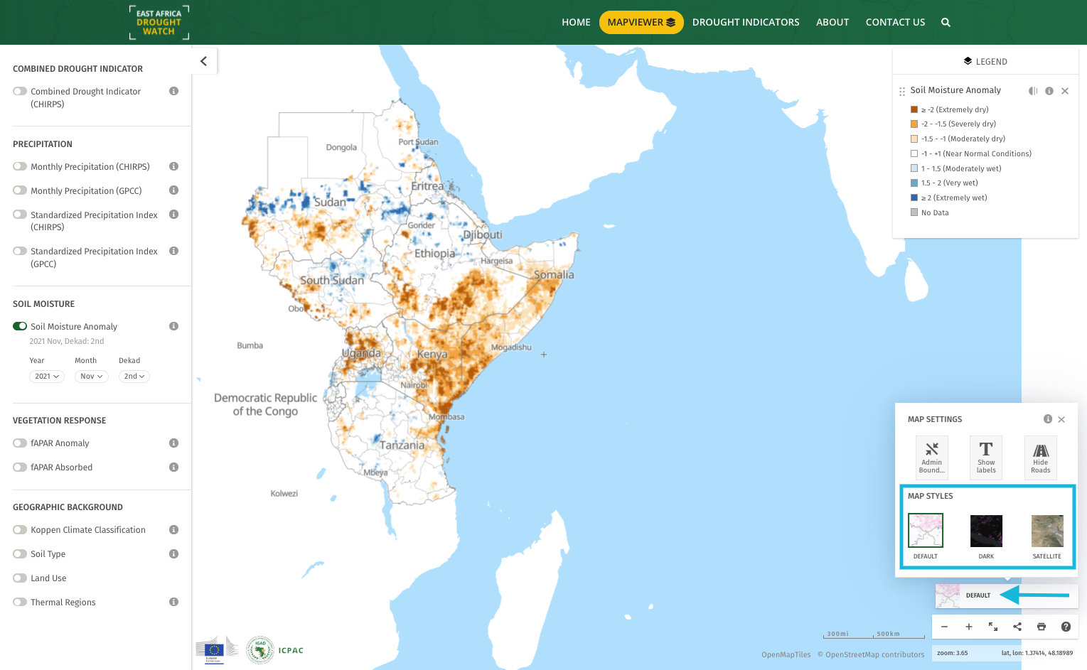Click the Extremely dry legend swatch
Viewport: 1087px width, 670px height.
pyautogui.click(x=914, y=109)
